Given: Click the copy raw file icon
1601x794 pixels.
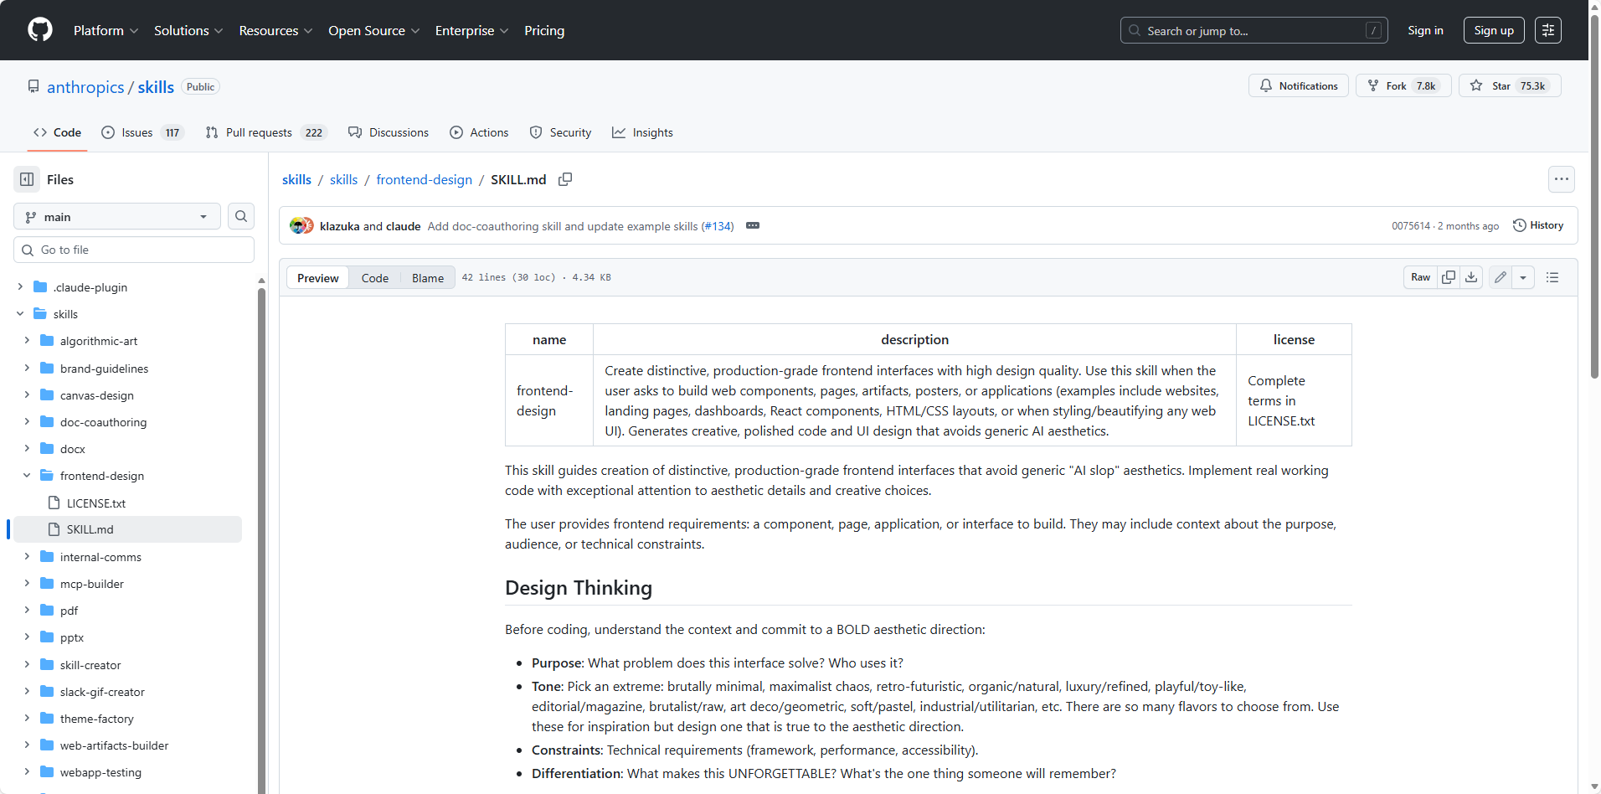Looking at the screenshot, I should point(1449,277).
